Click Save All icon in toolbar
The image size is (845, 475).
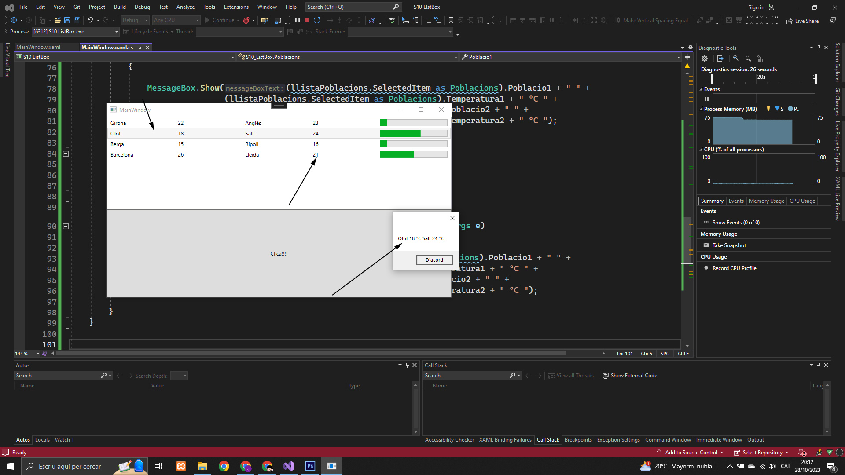77,20
